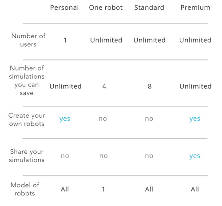This screenshot has height=206, width=222.
Task: Click the Personal users value 1
Action: click(x=65, y=40)
